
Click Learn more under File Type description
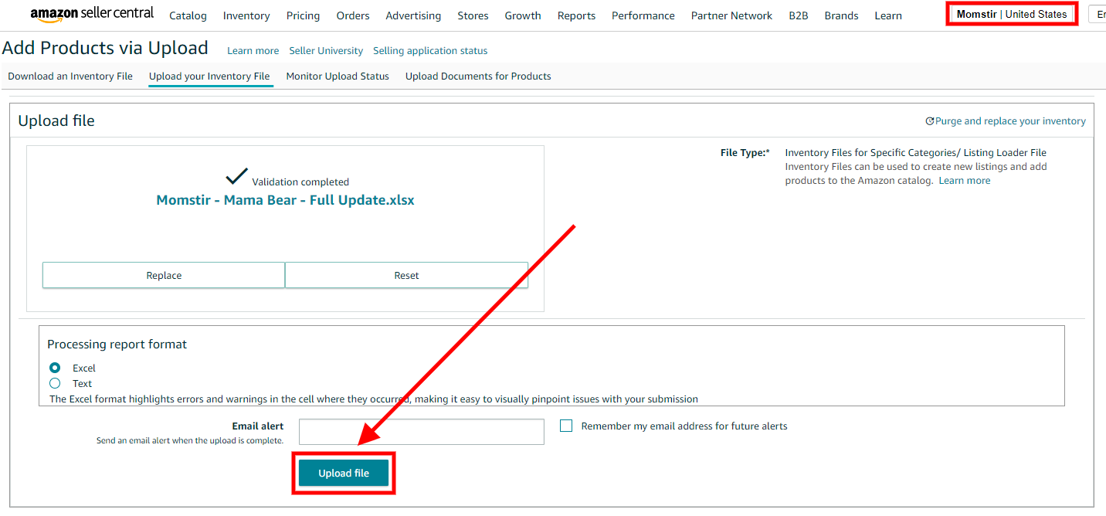tap(964, 181)
